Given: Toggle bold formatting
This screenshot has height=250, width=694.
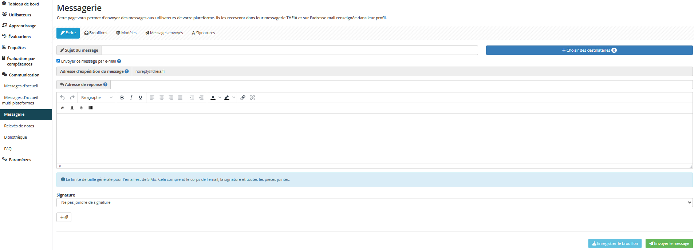Looking at the screenshot, I should tap(122, 98).
